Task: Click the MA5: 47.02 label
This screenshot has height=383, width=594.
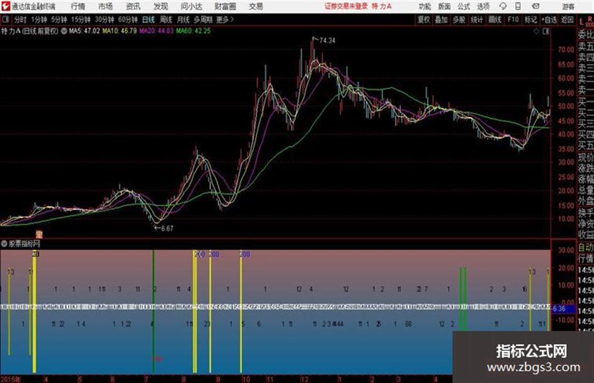Action: 84,31
